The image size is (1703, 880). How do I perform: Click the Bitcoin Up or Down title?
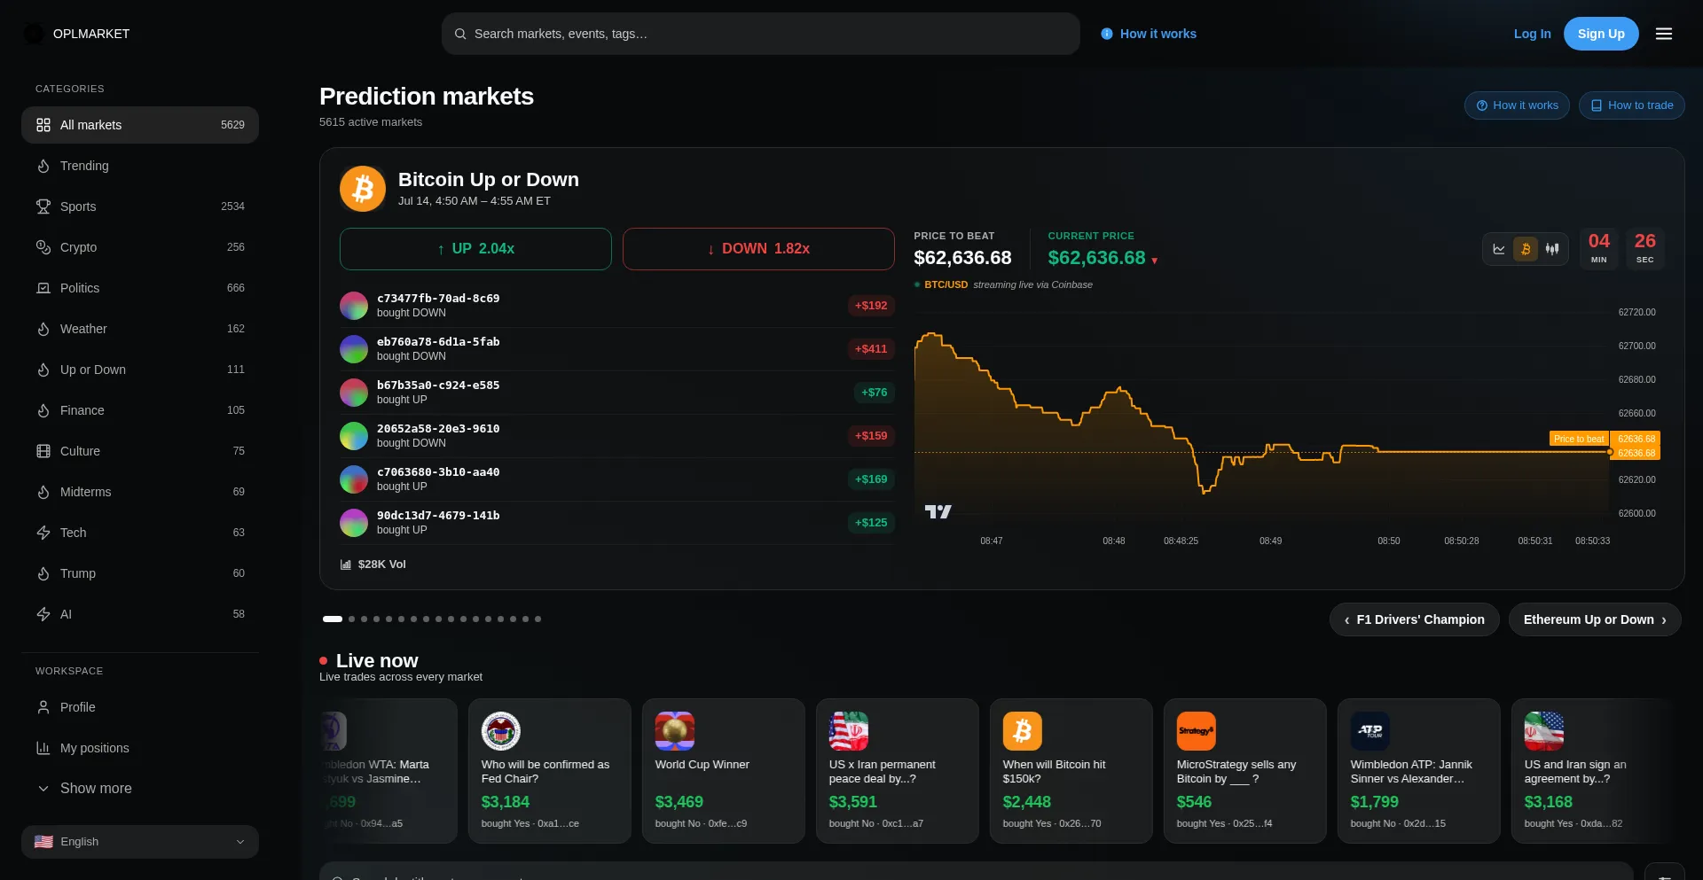489,180
